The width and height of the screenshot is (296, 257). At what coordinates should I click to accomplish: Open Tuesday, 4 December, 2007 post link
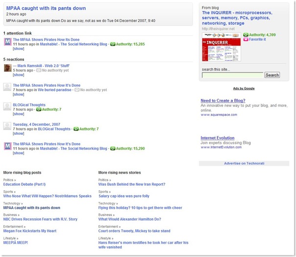(x=36, y=125)
